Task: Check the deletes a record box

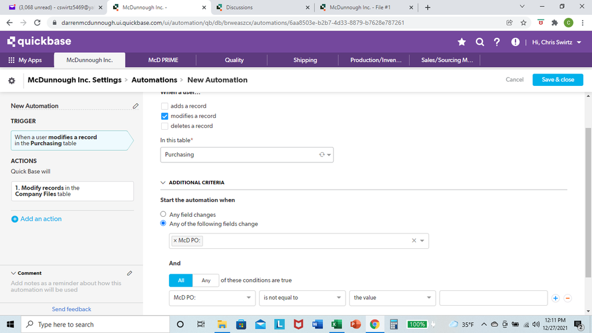Action: 164,126
